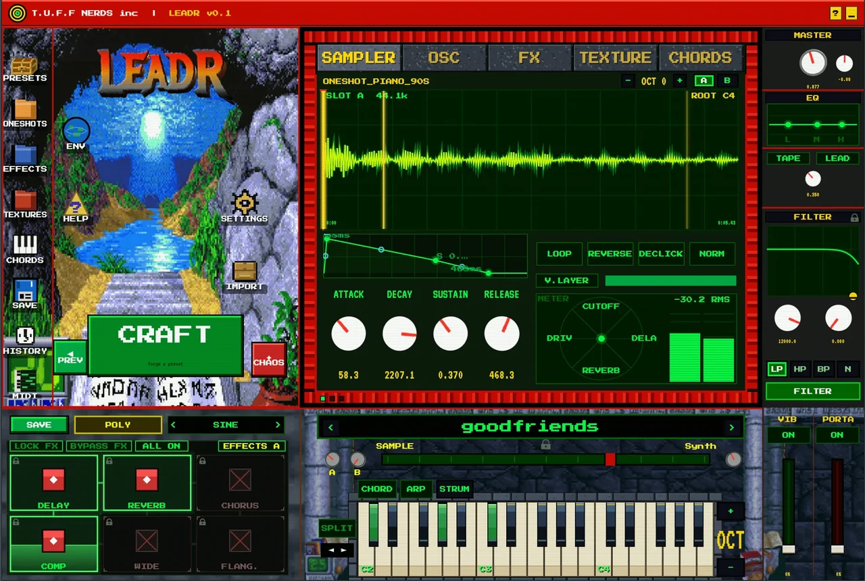Switch to the TEXTURE tab
This screenshot has height=581, width=865.
click(615, 57)
